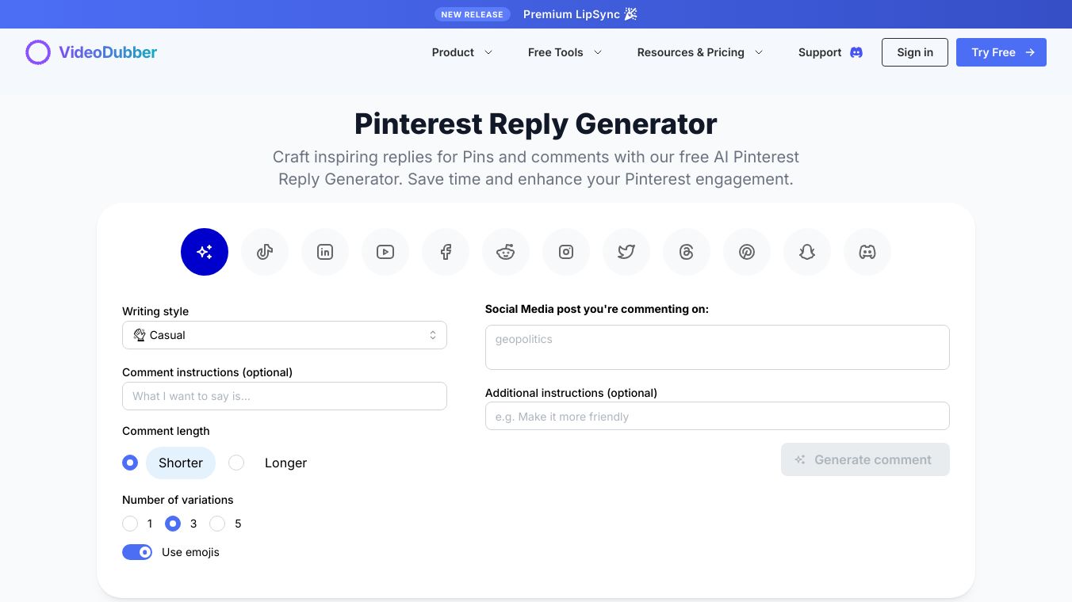Viewport: 1072px width, 602px height.
Task: Click the Sign in button
Action: point(914,52)
